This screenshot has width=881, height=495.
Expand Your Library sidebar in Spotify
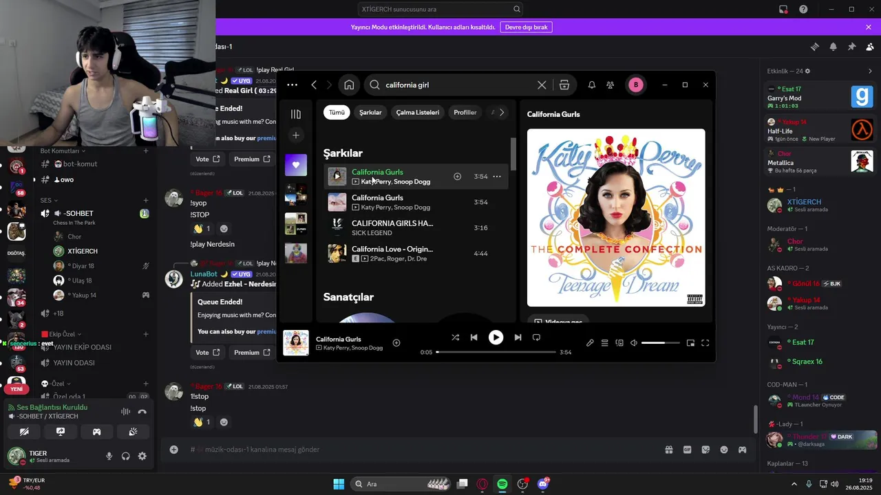tap(296, 114)
